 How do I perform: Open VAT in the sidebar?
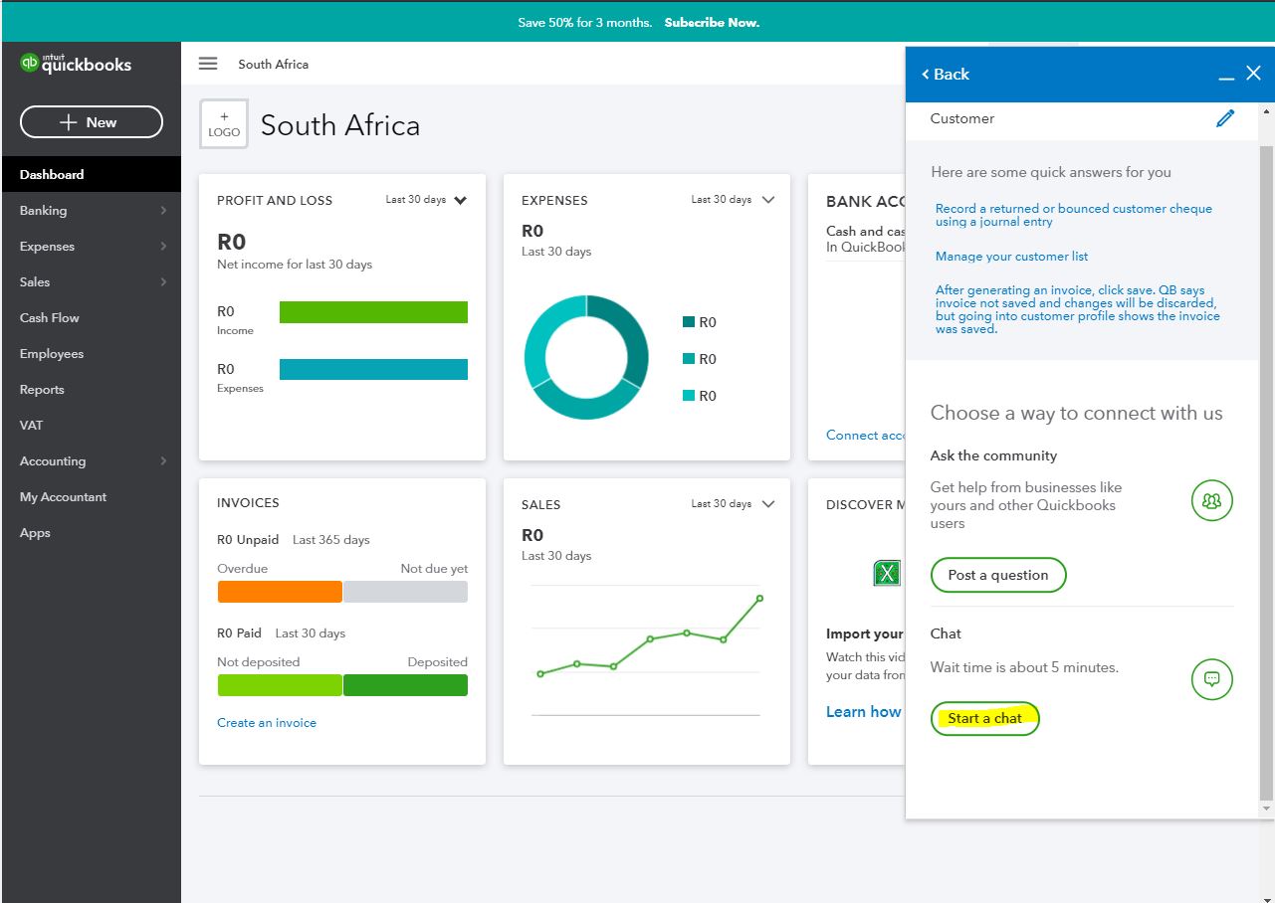(x=32, y=426)
